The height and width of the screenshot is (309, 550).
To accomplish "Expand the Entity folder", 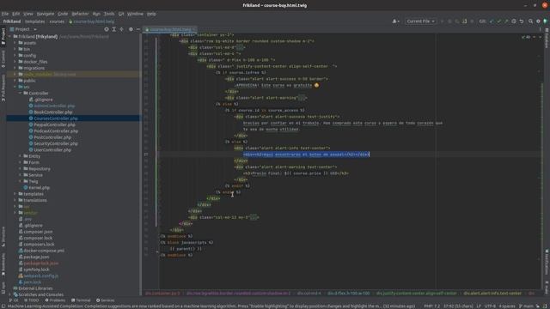I will coord(20,156).
